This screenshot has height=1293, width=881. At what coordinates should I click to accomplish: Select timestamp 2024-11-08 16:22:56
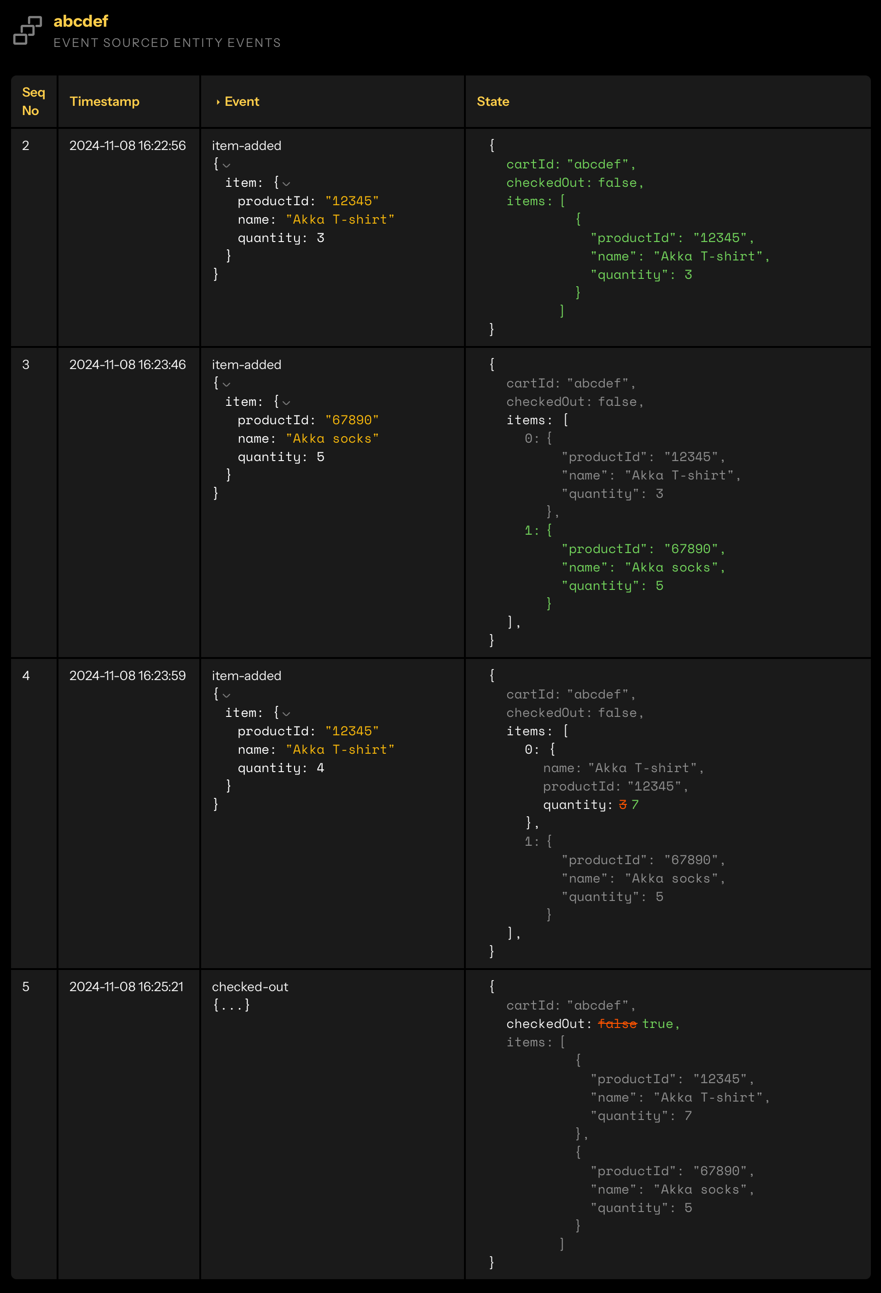pos(128,146)
